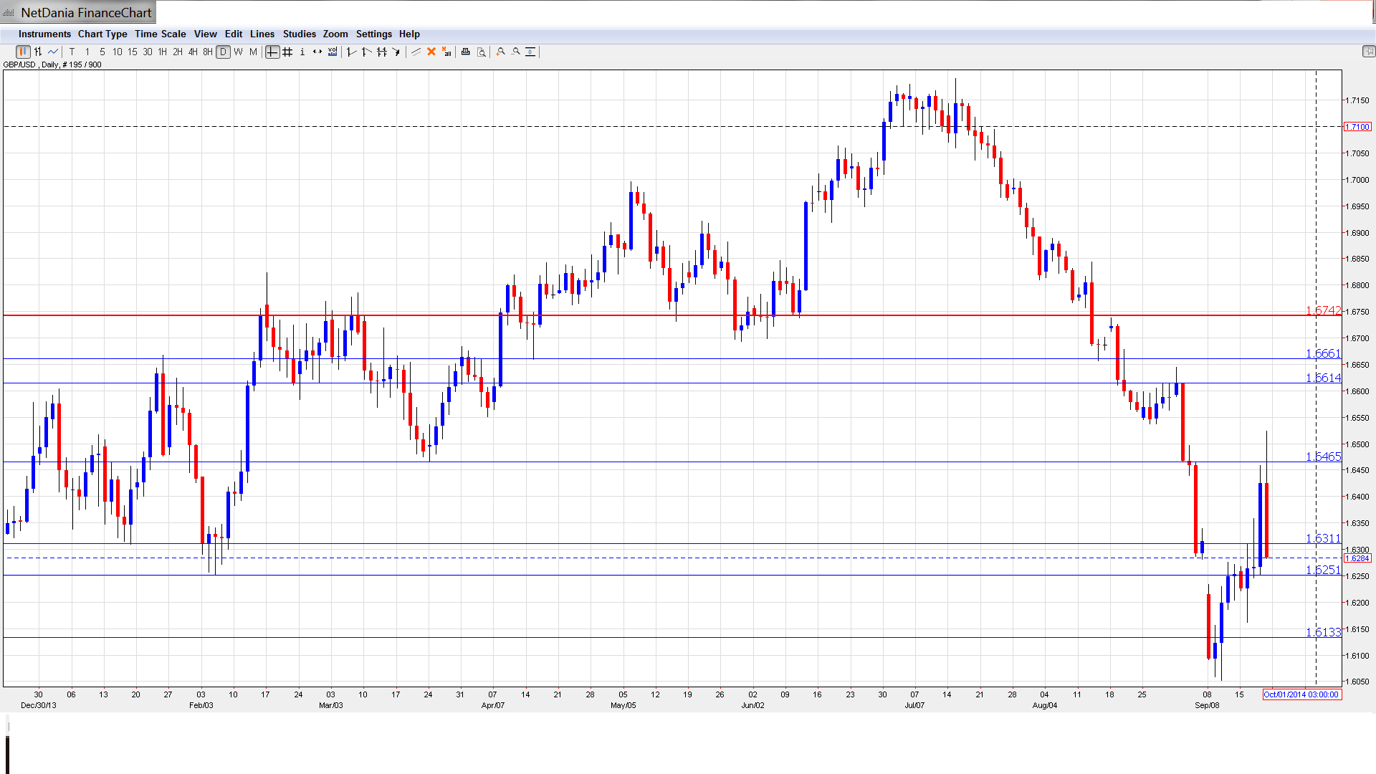Click the delete all lines icon
1376x774 pixels.
tap(446, 52)
